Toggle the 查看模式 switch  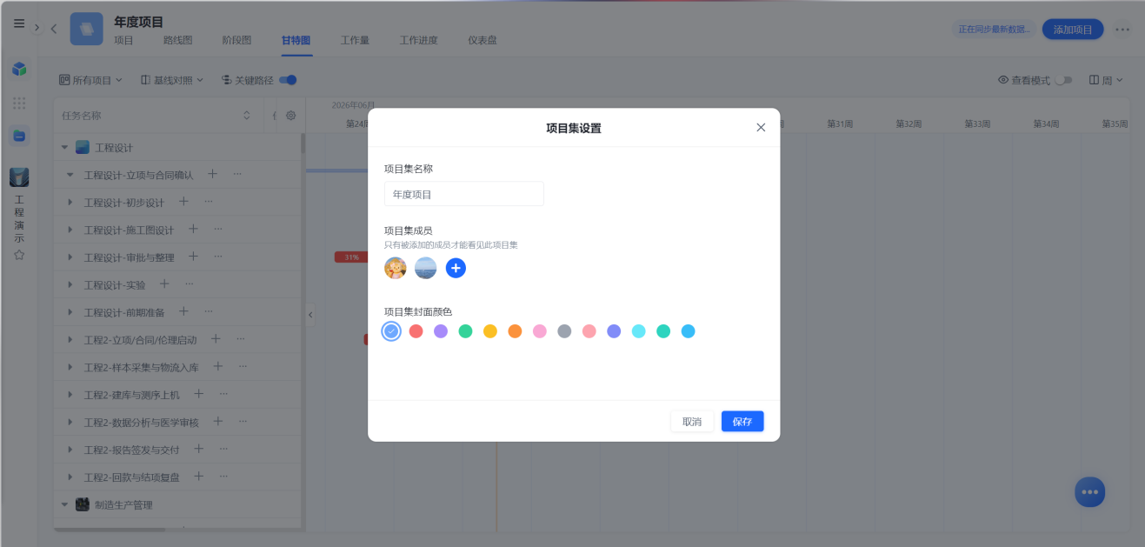tap(1063, 80)
